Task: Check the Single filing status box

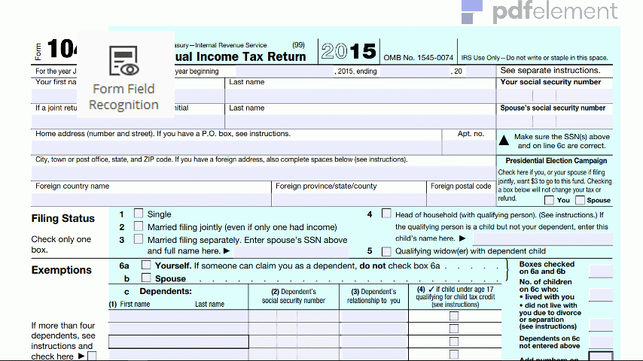Action: tap(139, 214)
